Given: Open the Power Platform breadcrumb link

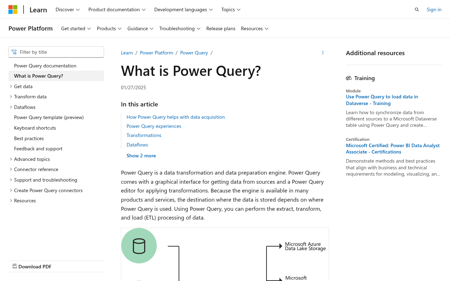Looking at the screenshot, I should point(156,52).
